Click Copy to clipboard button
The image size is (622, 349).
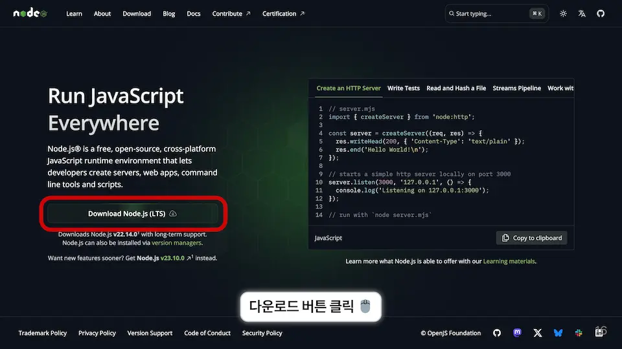point(531,238)
